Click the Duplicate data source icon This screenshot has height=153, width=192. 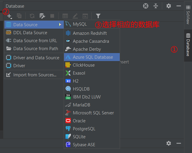coord(19,16)
